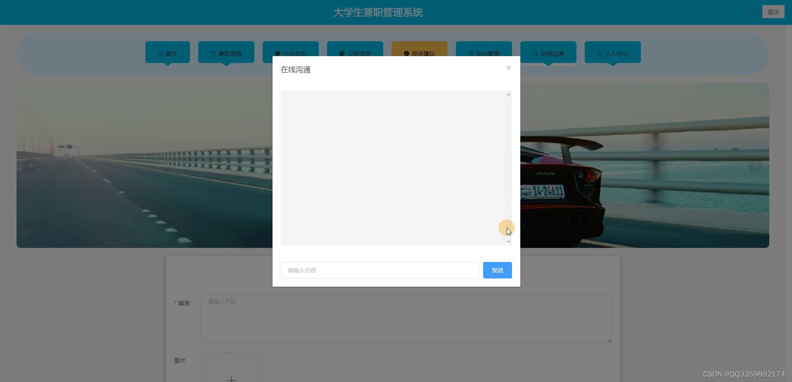Click the bag icon in 兼职信息
The image size is (792, 382).
(x=213, y=54)
